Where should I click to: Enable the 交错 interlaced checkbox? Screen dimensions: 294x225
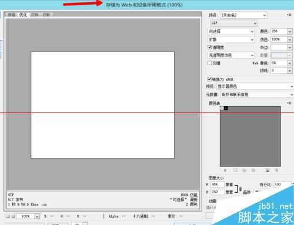pyautogui.click(x=209, y=63)
